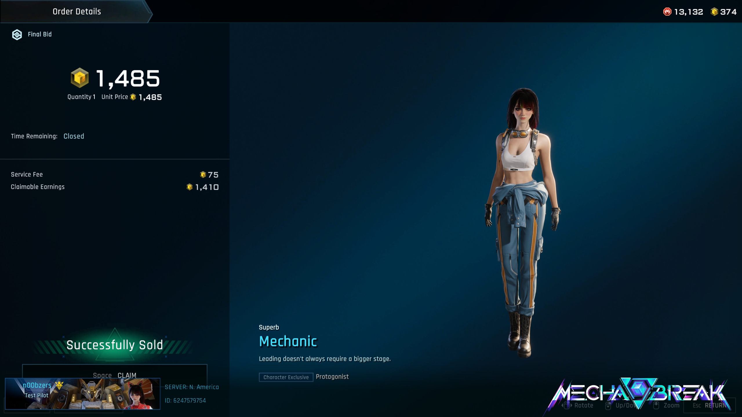
Task: Click the "Claimable Earnings" label
Action: pos(38,187)
